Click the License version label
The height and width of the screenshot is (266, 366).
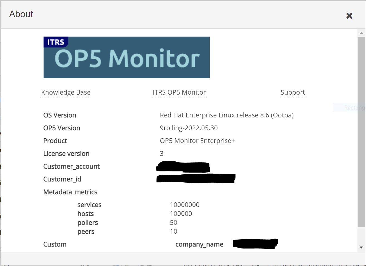point(66,154)
